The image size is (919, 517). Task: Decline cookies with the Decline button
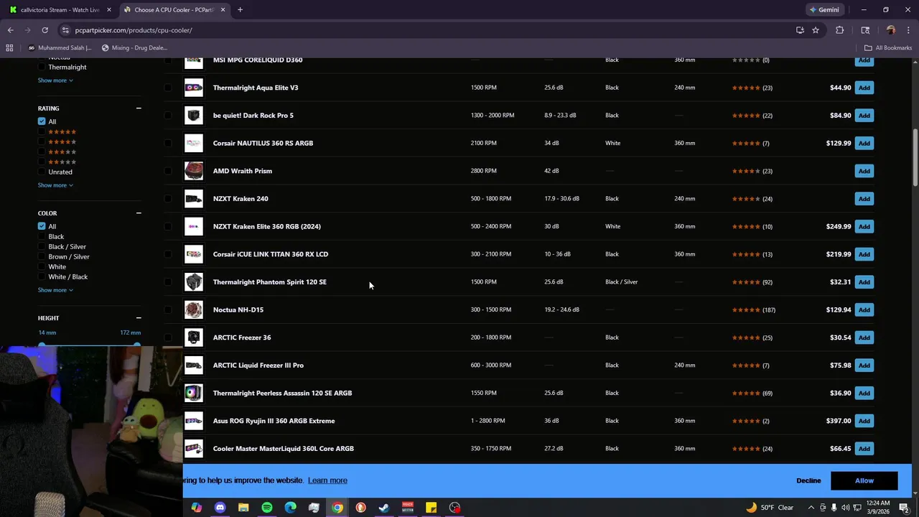pos(808,480)
